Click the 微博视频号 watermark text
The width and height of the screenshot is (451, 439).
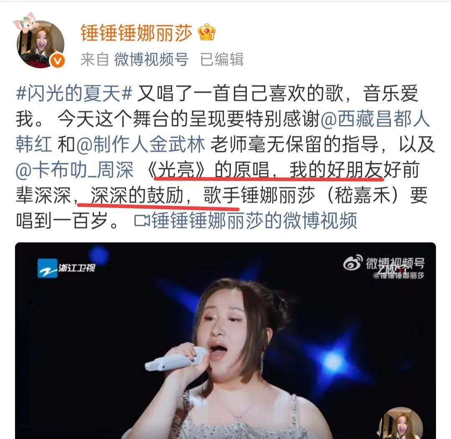tap(395, 263)
